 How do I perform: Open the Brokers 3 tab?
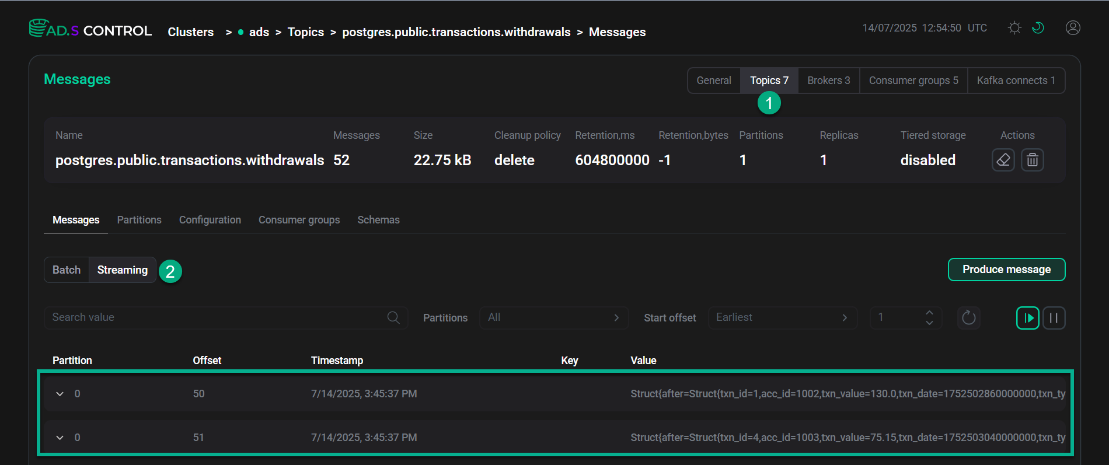[828, 81]
